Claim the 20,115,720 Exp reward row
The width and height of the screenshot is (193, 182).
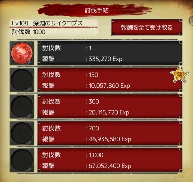(110, 106)
